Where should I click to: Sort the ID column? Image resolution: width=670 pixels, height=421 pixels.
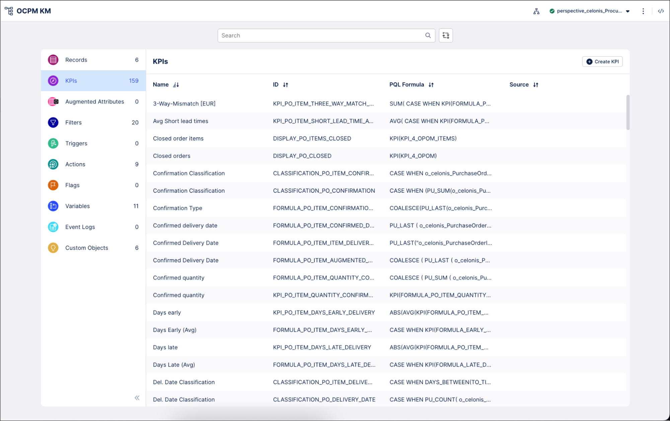[x=286, y=85]
